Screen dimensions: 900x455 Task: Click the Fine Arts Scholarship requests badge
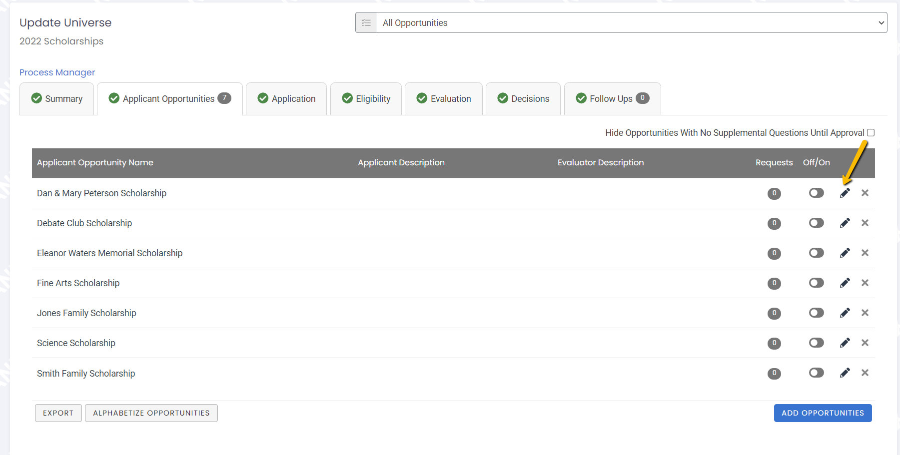pos(774,283)
